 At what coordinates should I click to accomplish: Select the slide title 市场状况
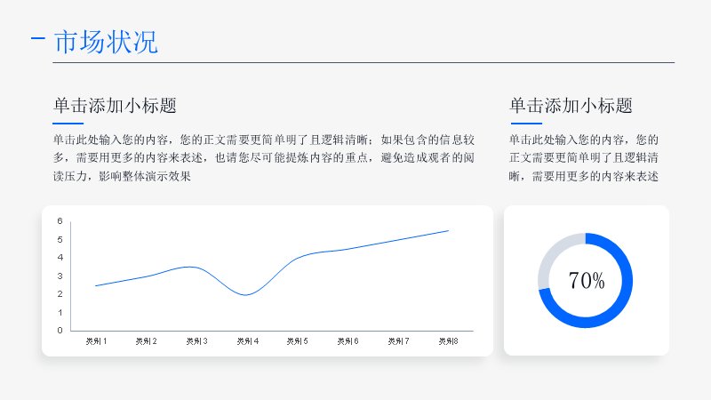pyautogui.click(x=106, y=42)
